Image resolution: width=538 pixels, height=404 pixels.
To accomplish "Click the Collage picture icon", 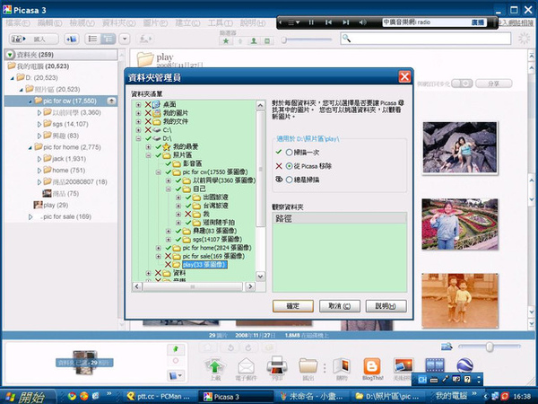I will tap(403, 366).
